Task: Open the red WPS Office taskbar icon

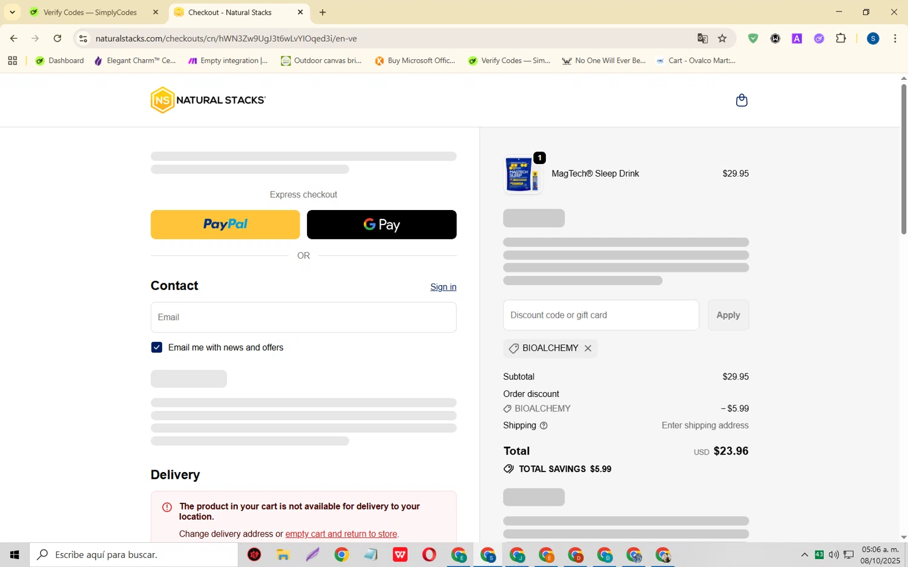Action: 400,555
